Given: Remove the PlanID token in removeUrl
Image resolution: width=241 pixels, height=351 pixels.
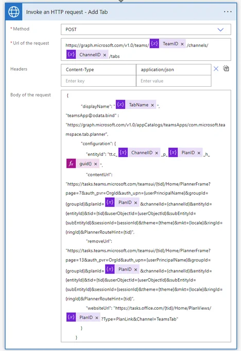Looking at the screenshot, I should click(x=135, y=269).
